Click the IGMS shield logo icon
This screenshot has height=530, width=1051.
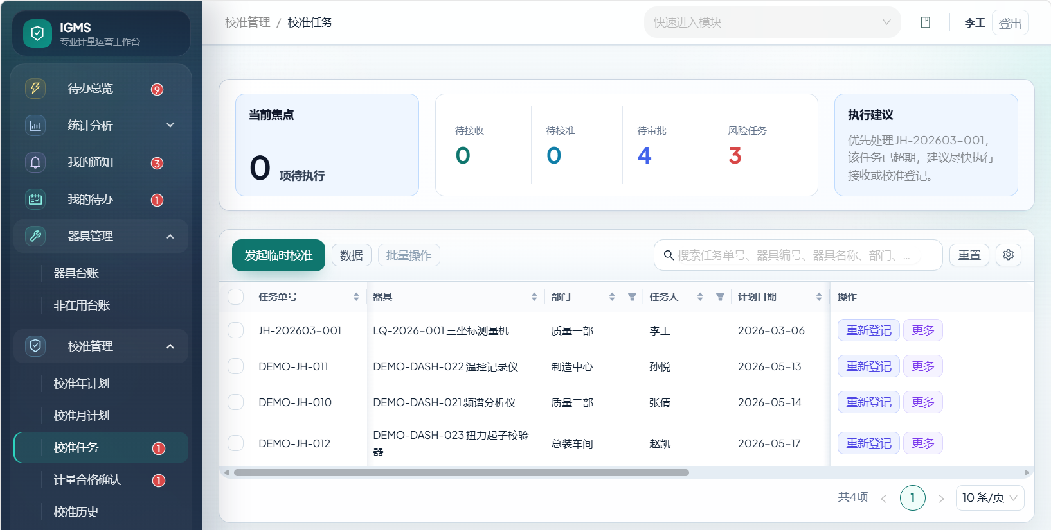pyautogui.click(x=37, y=33)
